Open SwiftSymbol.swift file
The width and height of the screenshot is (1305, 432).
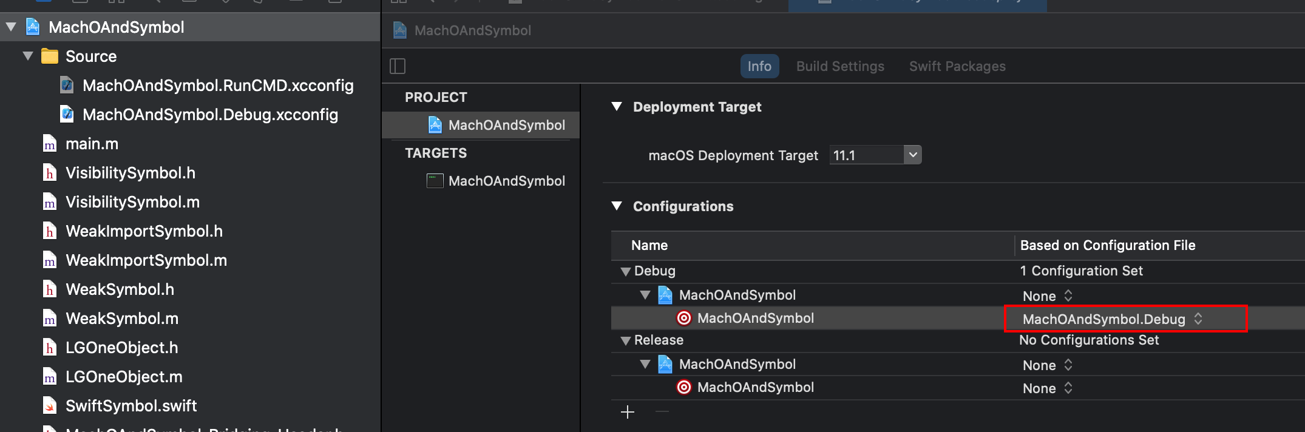[x=131, y=406]
